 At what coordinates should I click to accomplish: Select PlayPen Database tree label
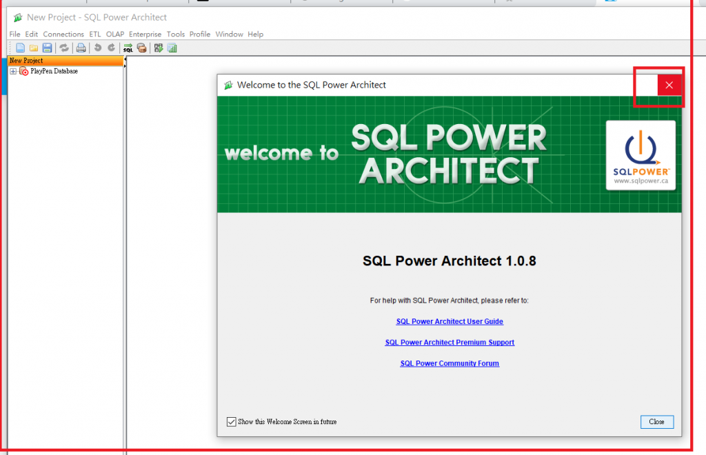[x=54, y=71]
